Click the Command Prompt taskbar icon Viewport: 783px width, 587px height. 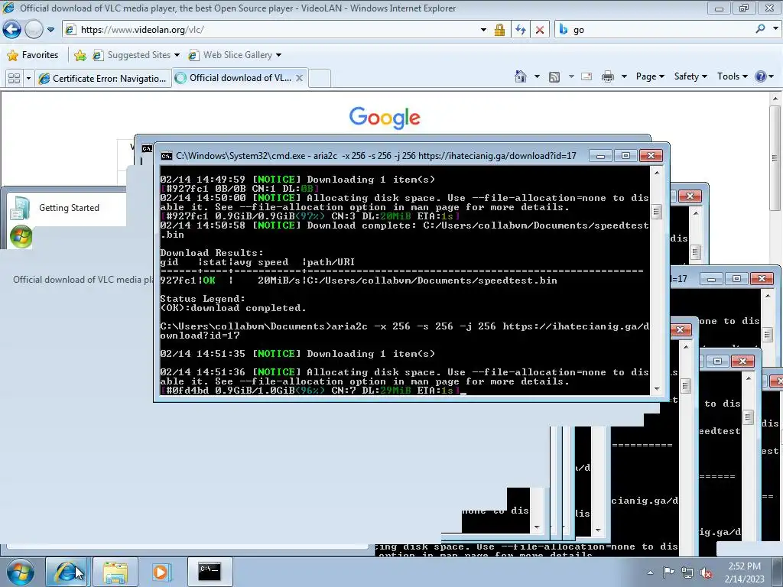point(210,572)
